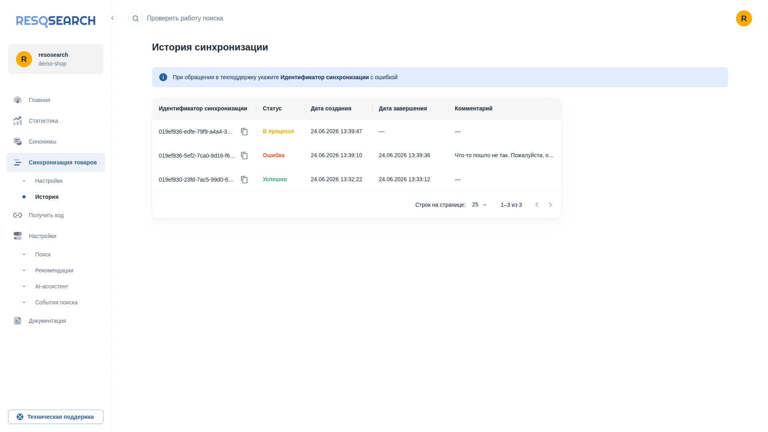Screen dimensions: 768x432
Task: Open the AI-ассистент settings item
Action: pyautogui.click(x=56, y=286)
